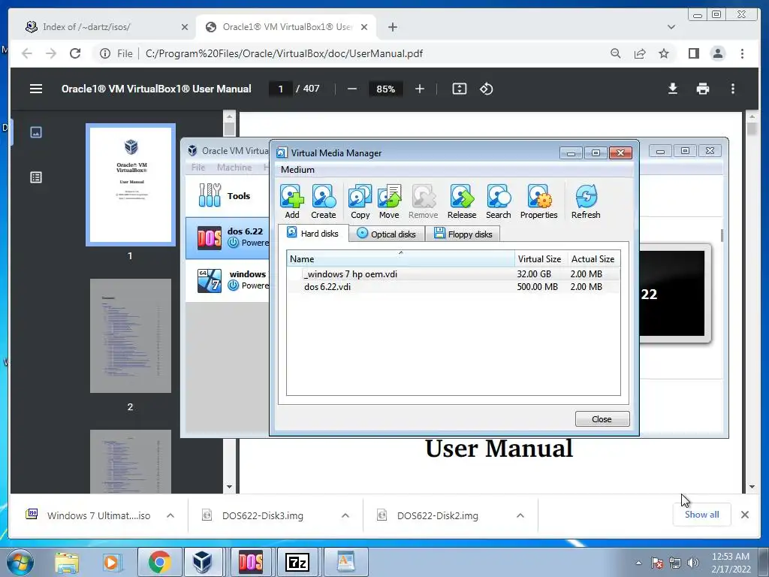Select _windows 7 hp oem.vdi row
Viewport: 769px width, 577px height.
pos(453,273)
